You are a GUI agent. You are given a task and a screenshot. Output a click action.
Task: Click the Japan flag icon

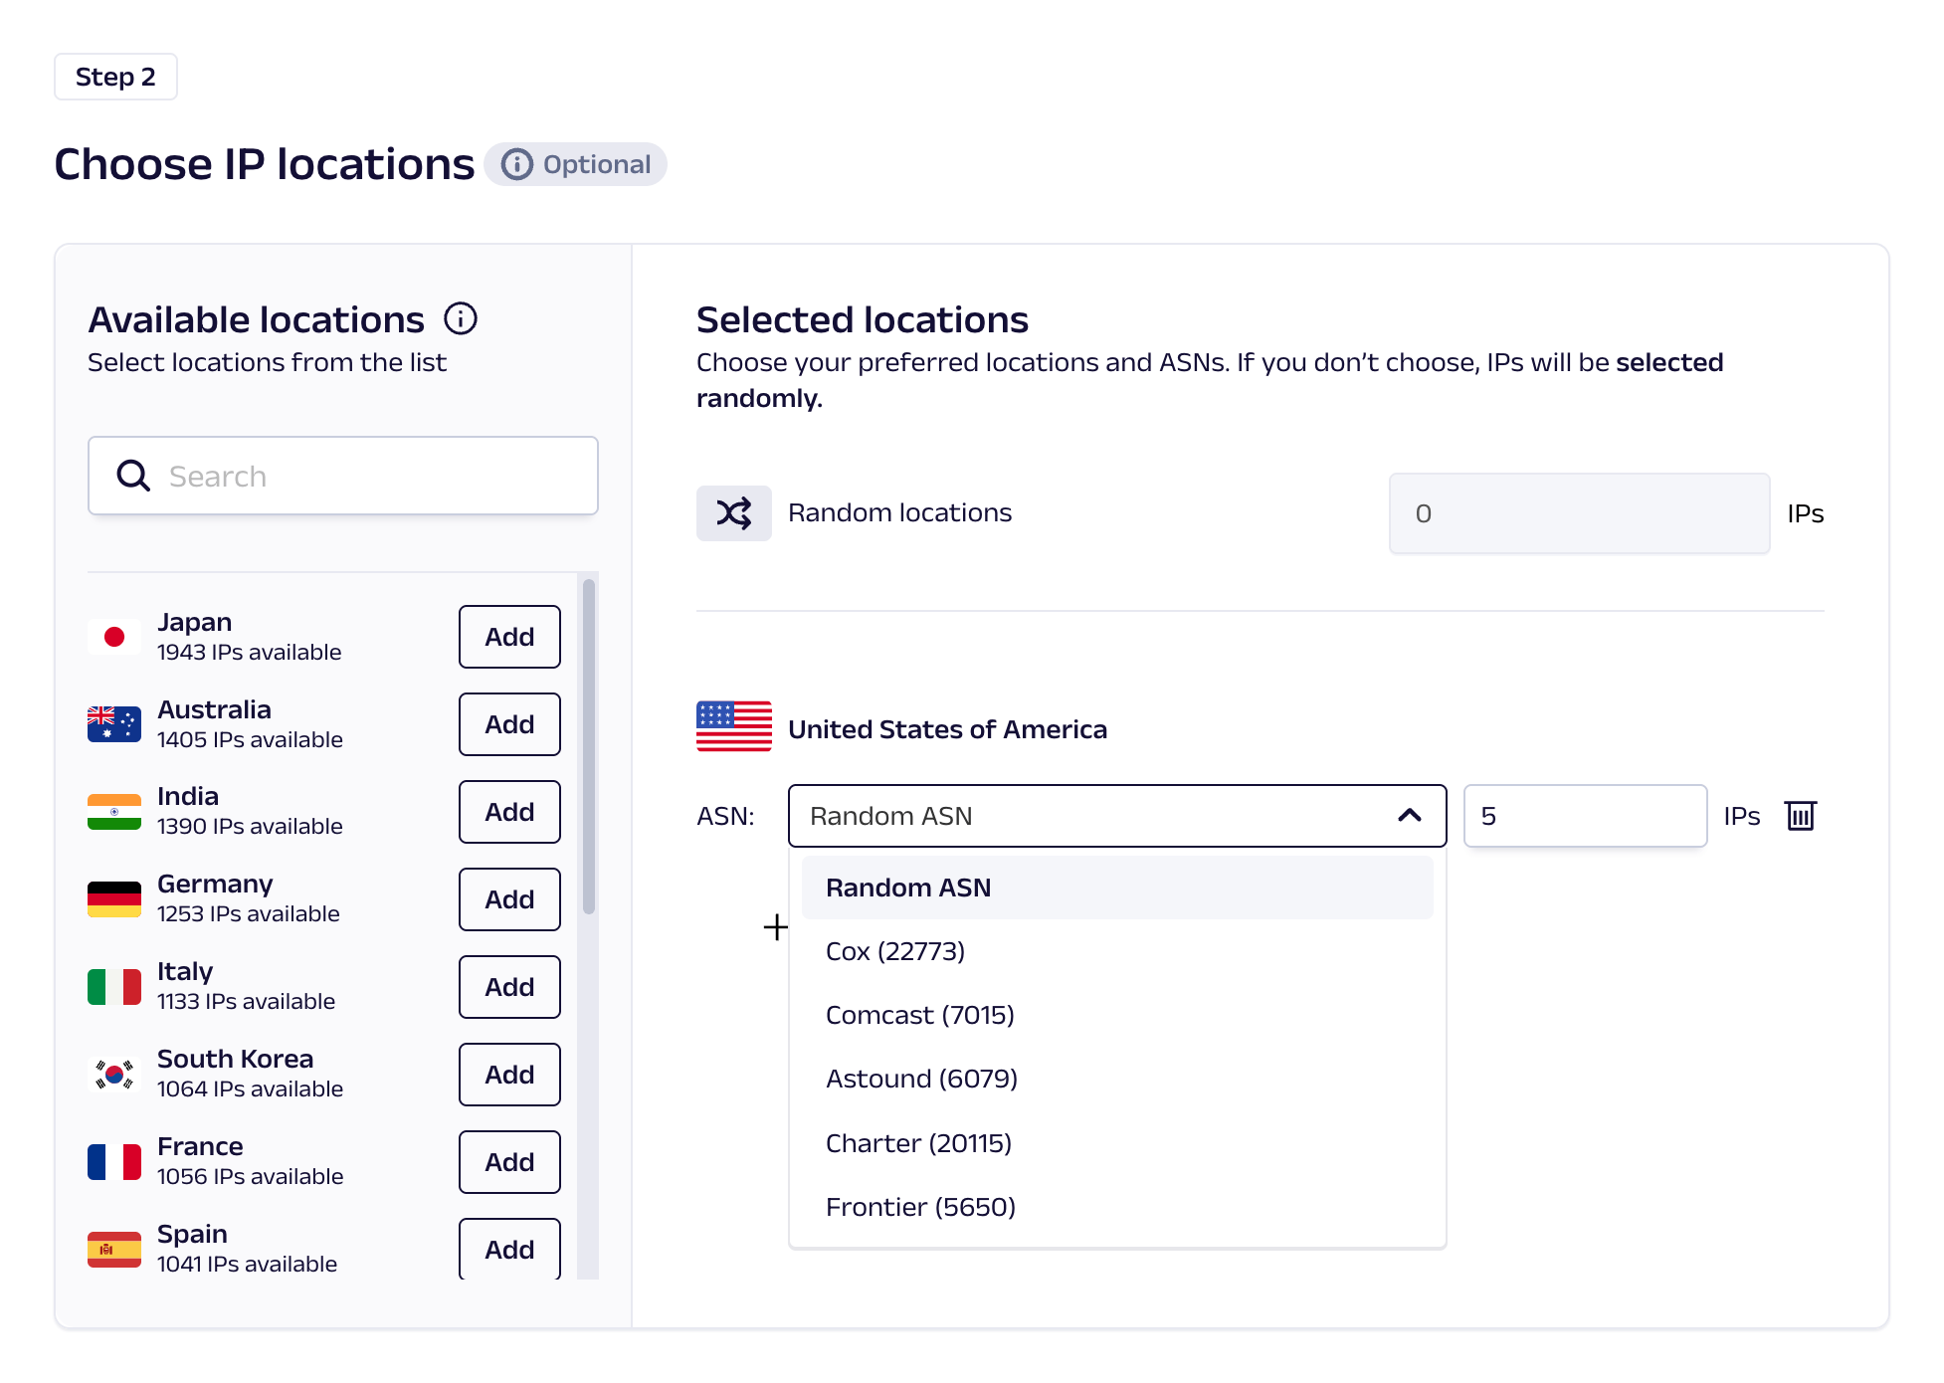point(113,636)
